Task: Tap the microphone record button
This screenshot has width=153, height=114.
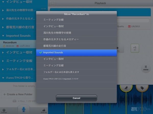Action: tap(24, 109)
